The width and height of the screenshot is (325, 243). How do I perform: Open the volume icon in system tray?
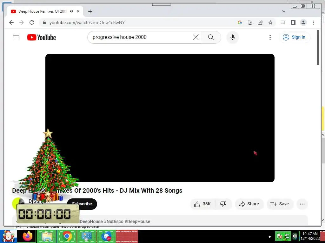(295, 236)
